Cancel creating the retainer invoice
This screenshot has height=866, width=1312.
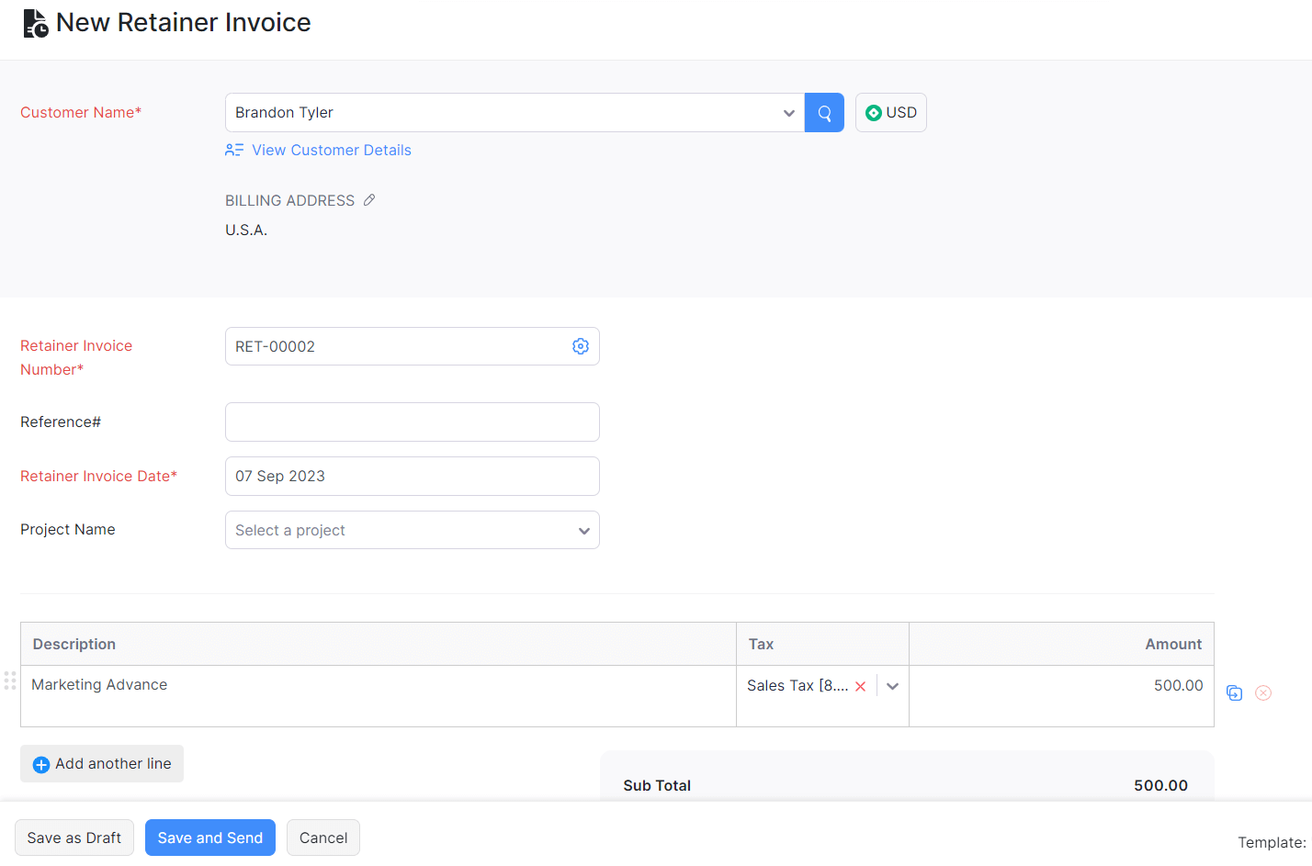click(322, 838)
